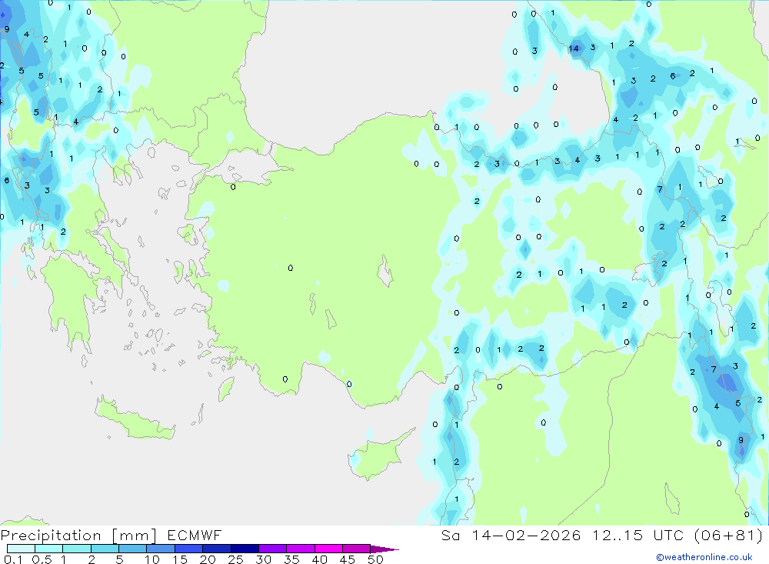This screenshot has width=769, height=564.
Task: Click the 35–40 mm purple legend swatch
Action: click(301, 549)
